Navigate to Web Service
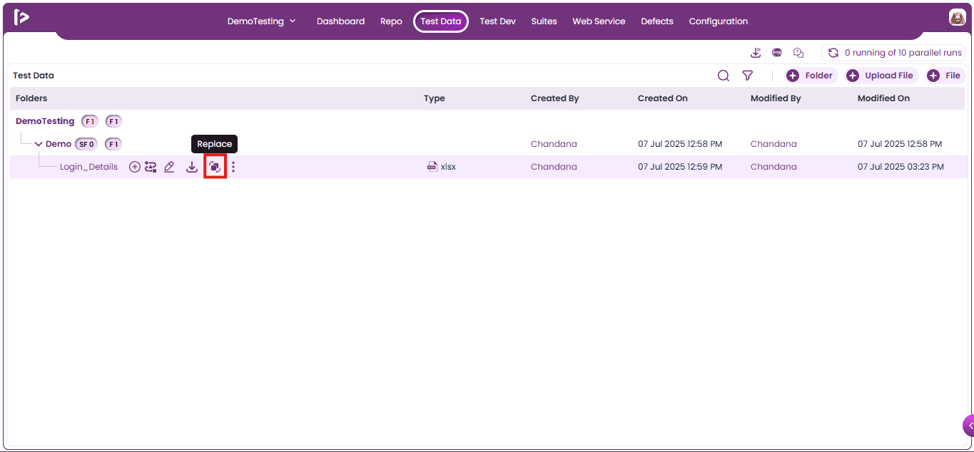974x452 pixels. click(599, 21)
